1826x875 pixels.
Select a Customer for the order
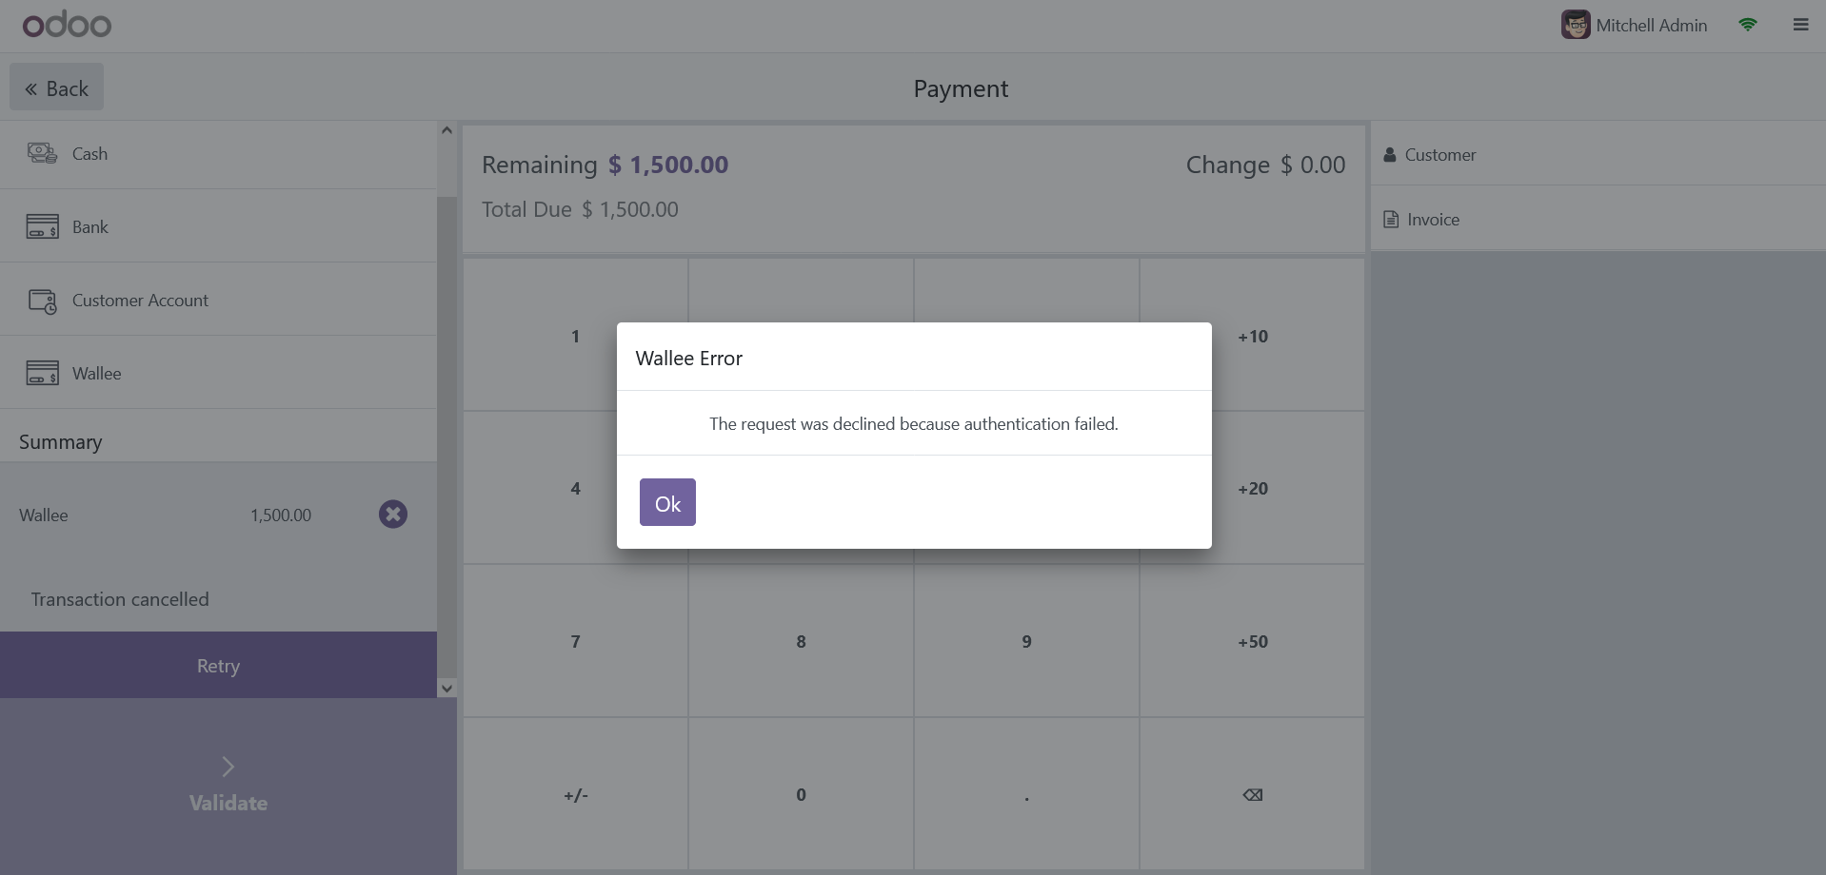[1439, 155]
